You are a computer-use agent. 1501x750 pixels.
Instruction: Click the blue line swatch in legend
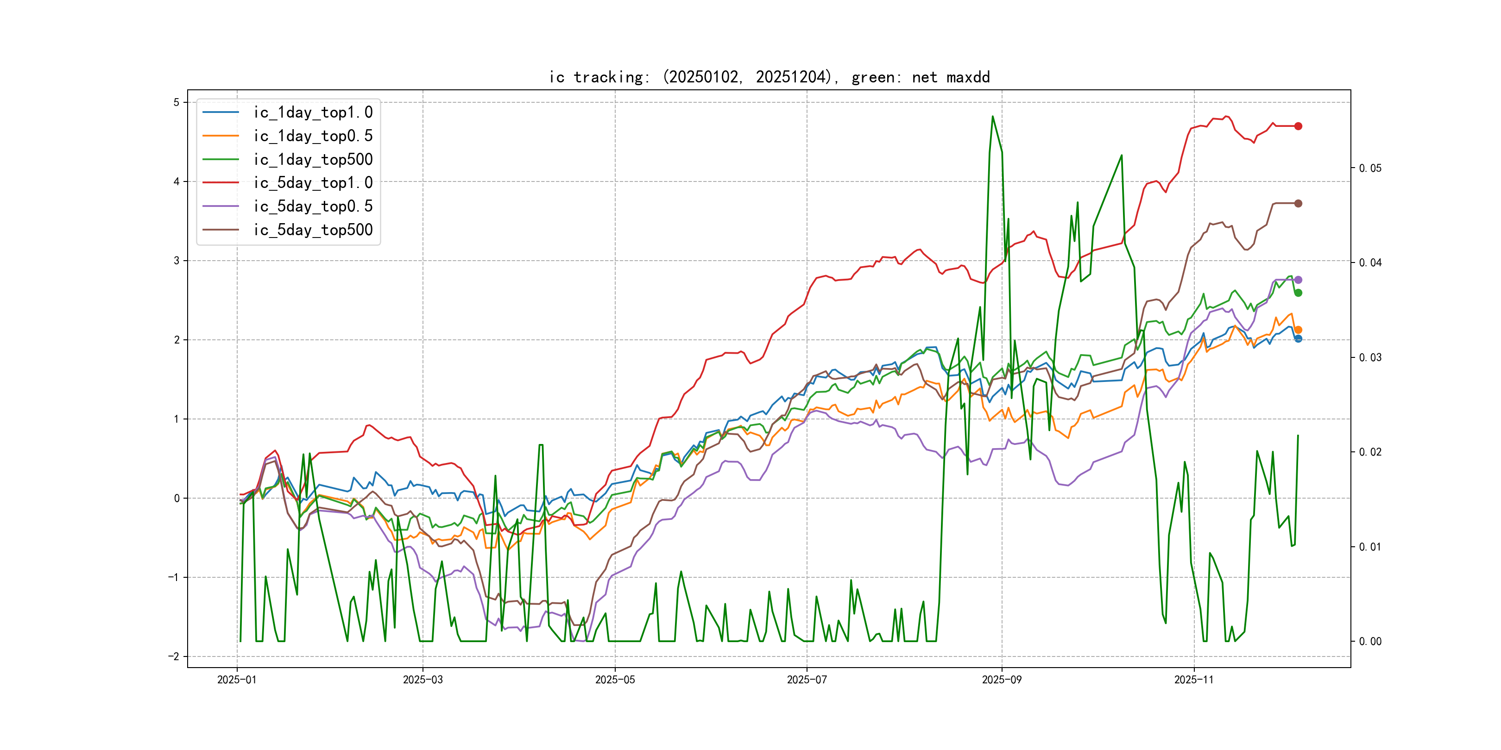pyautogui.click(x=220, y=112)
